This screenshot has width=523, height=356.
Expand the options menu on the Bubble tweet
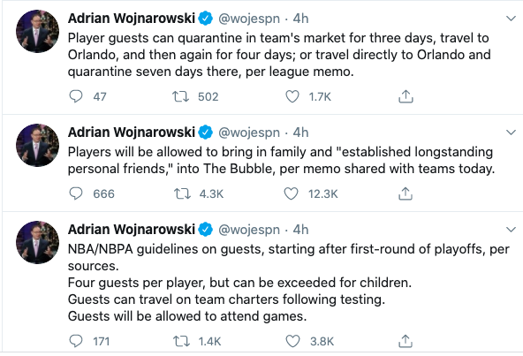(x=511, y=133)
